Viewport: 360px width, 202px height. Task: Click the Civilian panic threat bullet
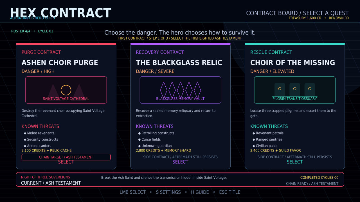point(265,146)
